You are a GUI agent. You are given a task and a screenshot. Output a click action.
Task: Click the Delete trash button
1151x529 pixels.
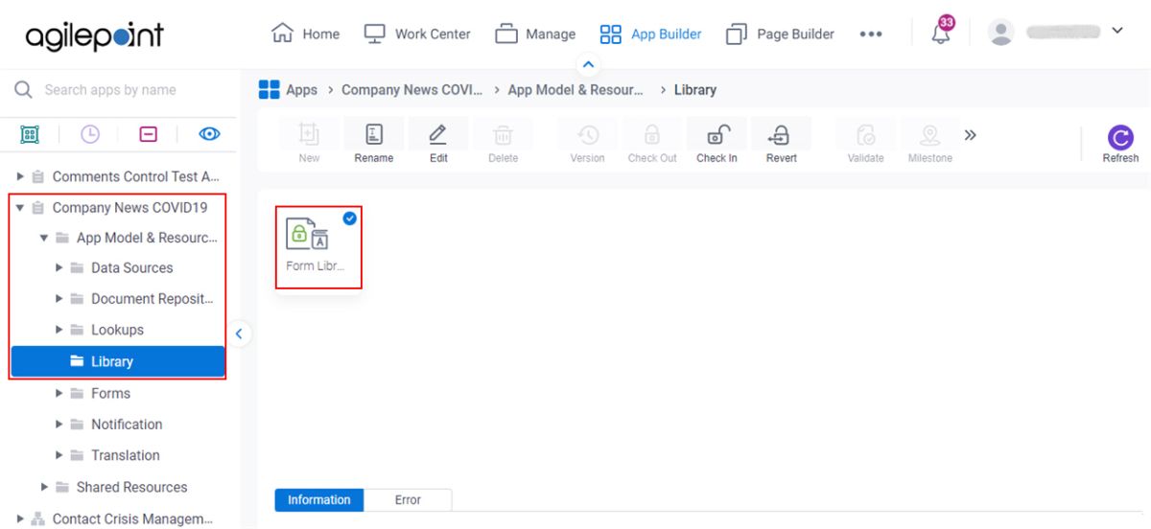pos(503,143)
